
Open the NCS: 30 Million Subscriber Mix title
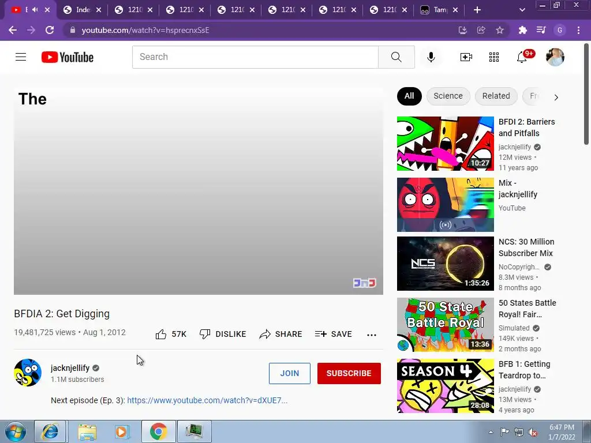tap(526, 247)
